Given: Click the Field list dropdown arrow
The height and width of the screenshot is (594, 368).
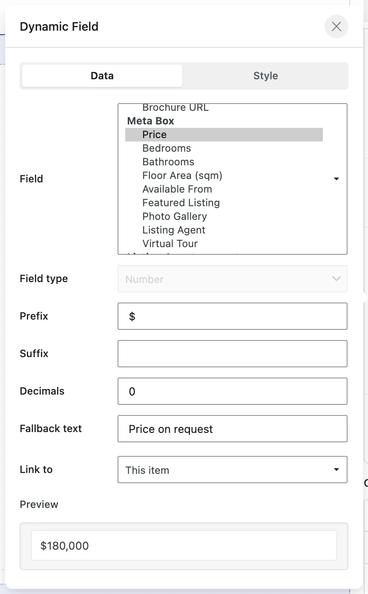Looking at the screenshot, I should [x=336, y=179].
